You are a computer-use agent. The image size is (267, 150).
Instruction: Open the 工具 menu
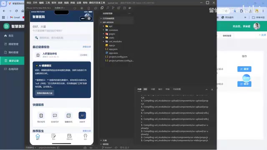48,3
